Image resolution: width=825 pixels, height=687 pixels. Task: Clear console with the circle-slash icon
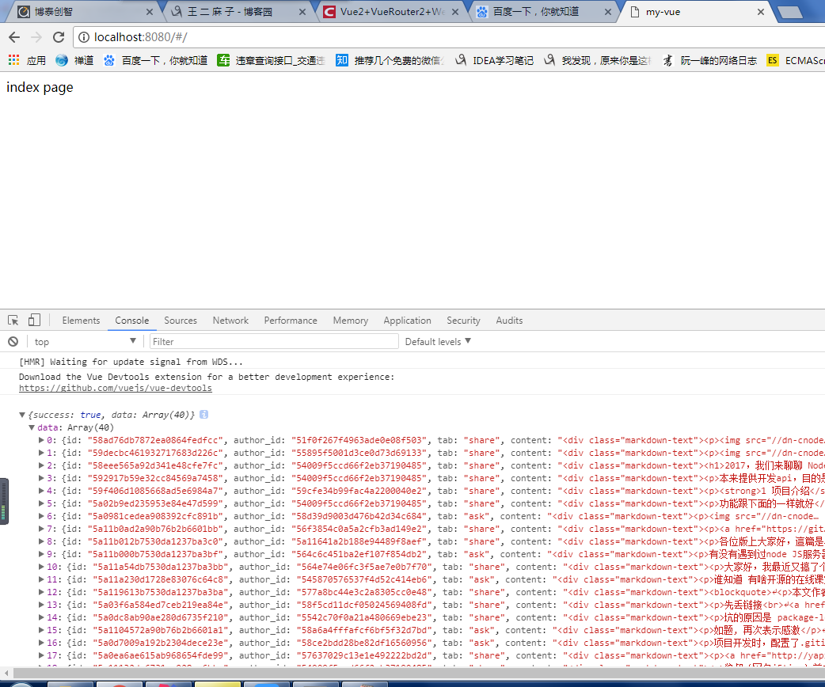coord(13,342)
